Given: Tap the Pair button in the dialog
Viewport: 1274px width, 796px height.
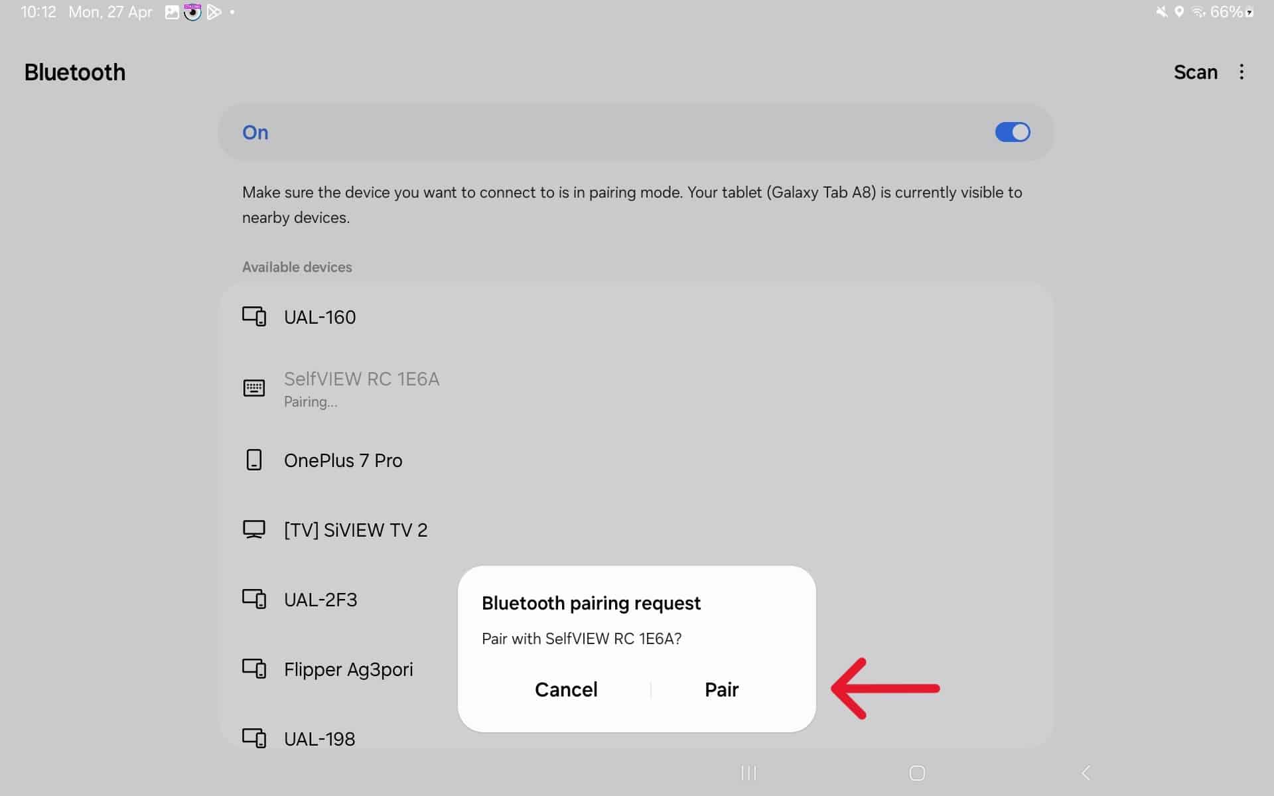Looking at the screenshot, I should 721,690.
